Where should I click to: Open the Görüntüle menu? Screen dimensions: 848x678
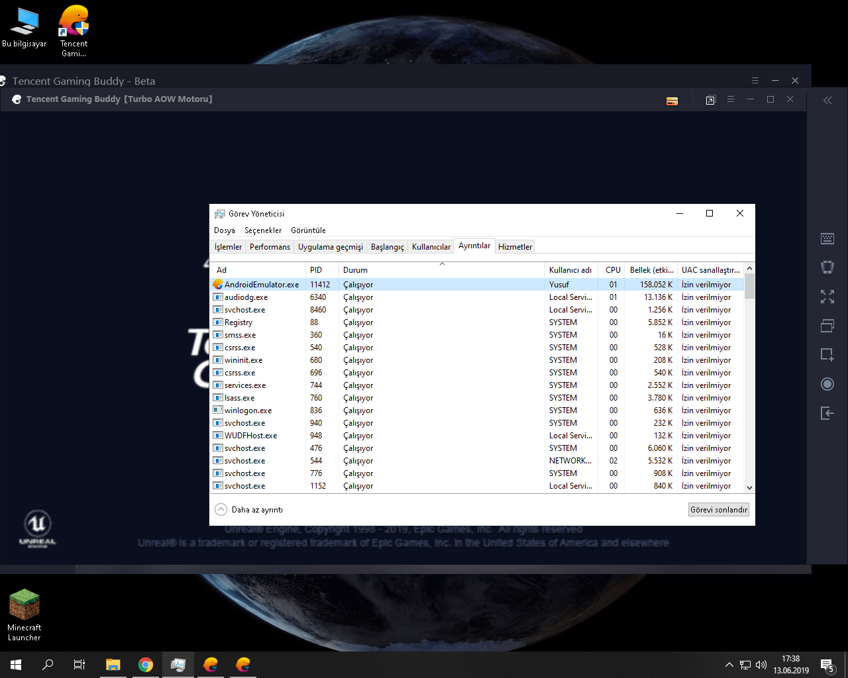click(x=308, y=230)
